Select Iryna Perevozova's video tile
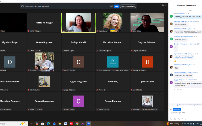 pos(79,23)
